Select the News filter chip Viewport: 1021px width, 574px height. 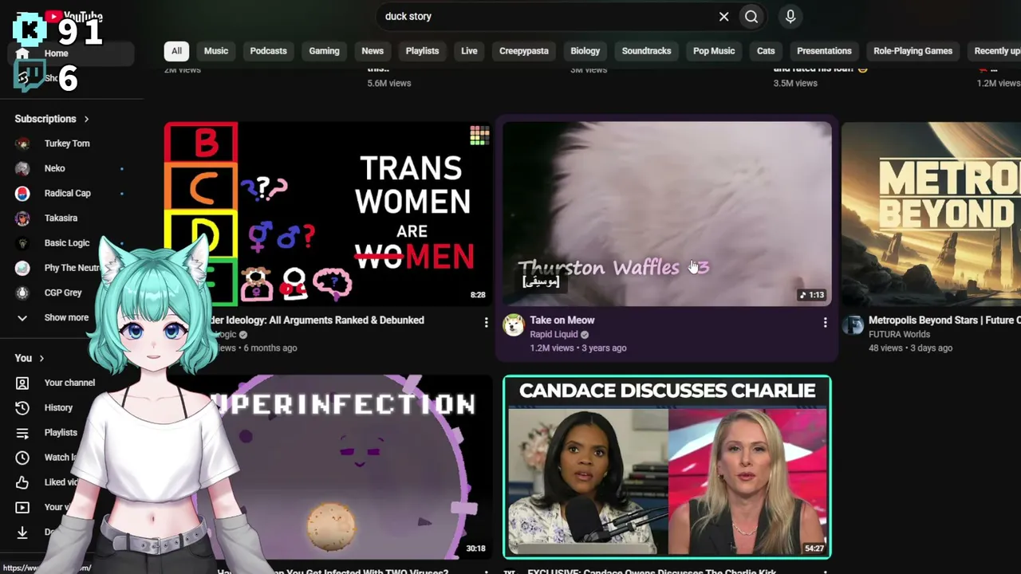coord(373,51)
